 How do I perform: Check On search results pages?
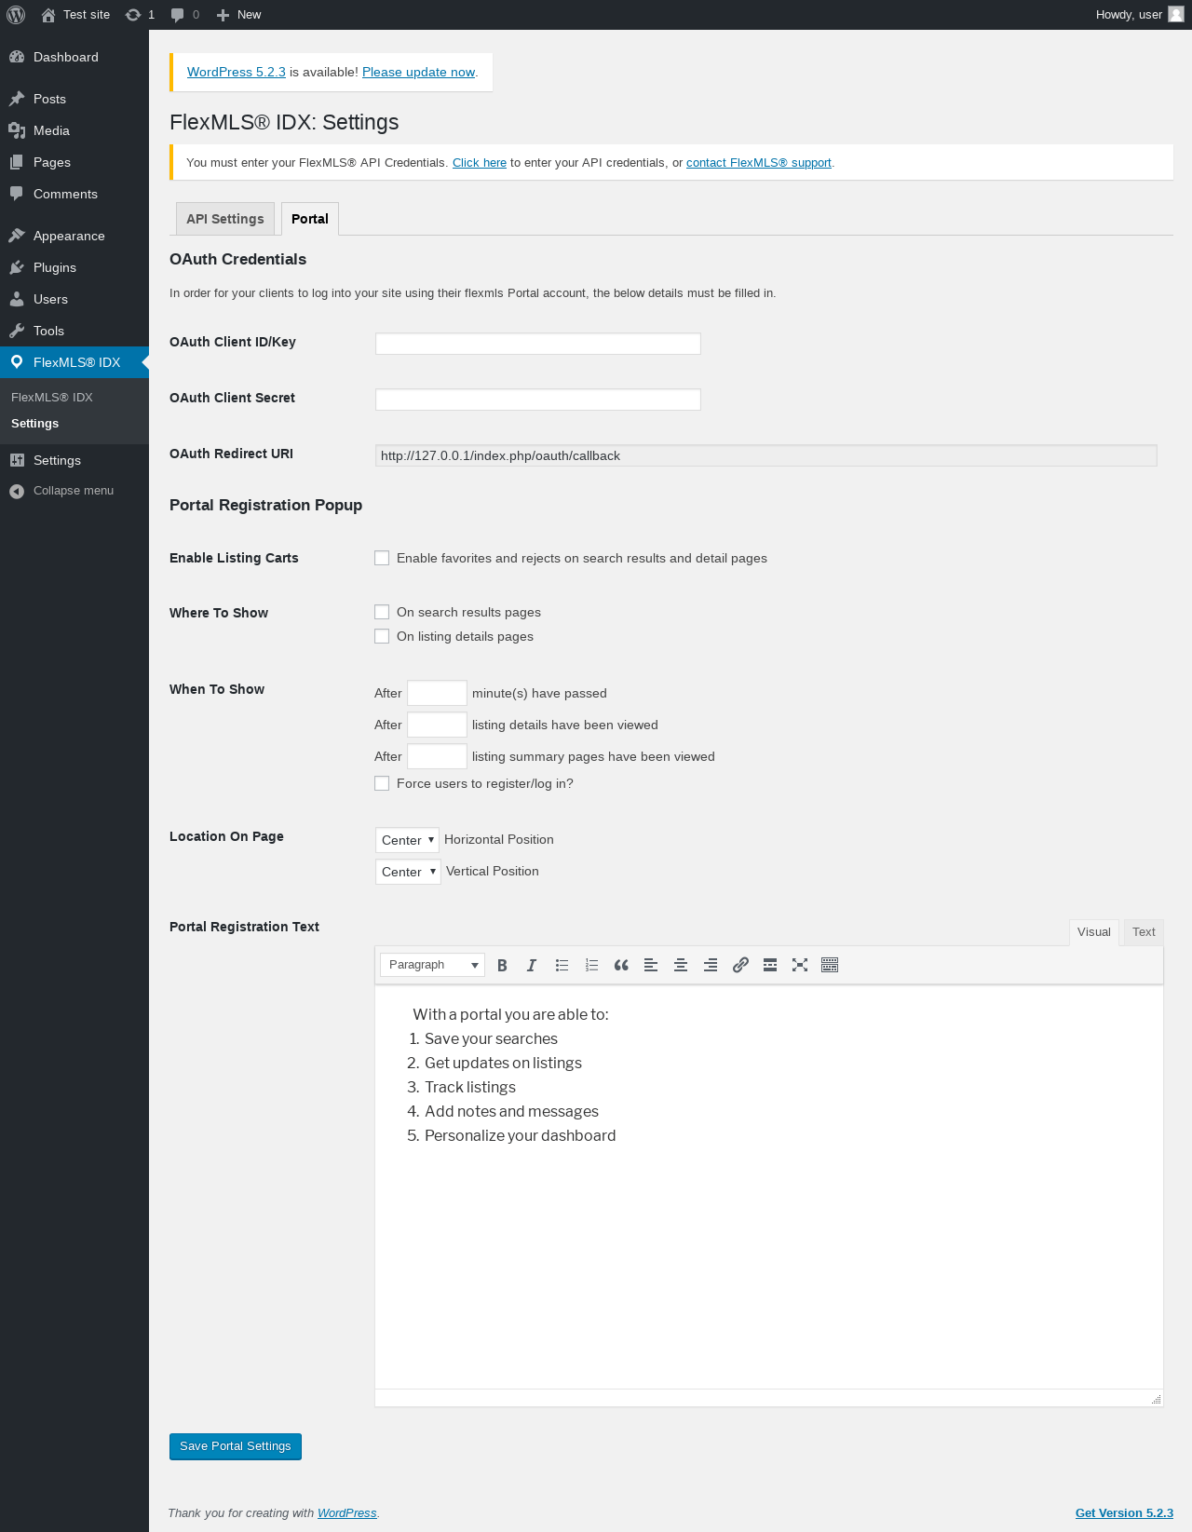tap(382, 612)
